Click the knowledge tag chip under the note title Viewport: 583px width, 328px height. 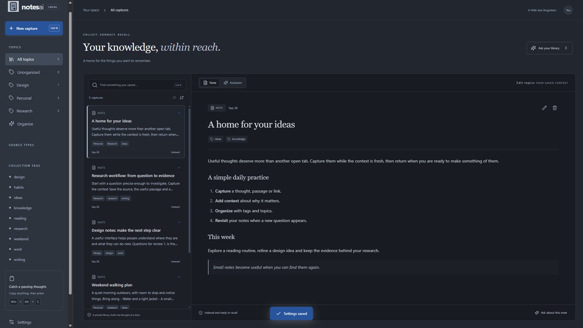point(236,139)
